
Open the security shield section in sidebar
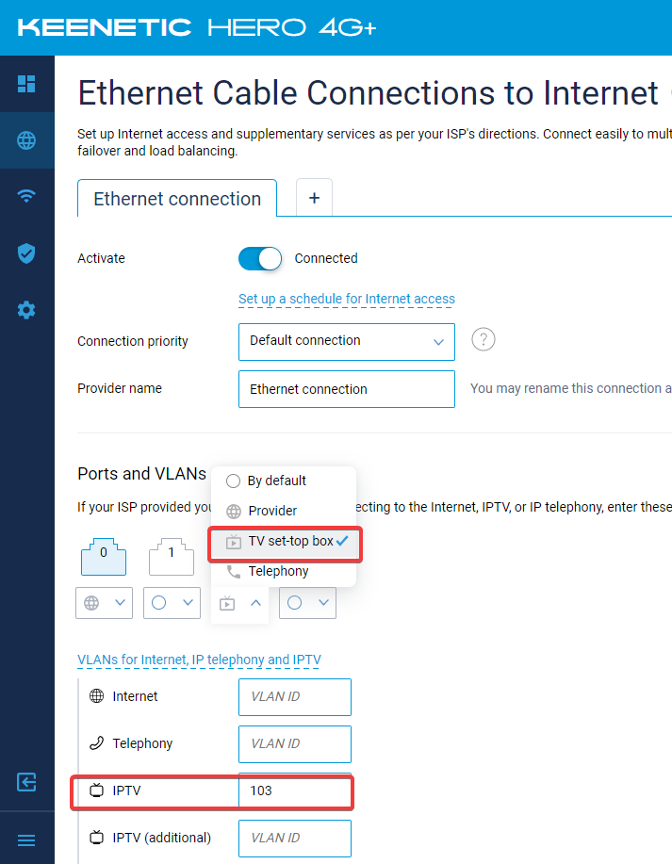(x=26, y=253)
